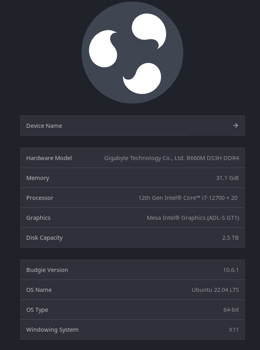This screenshot has width=260, height=350.
Task: Select the Memory row label
Action: click(38, 178)
